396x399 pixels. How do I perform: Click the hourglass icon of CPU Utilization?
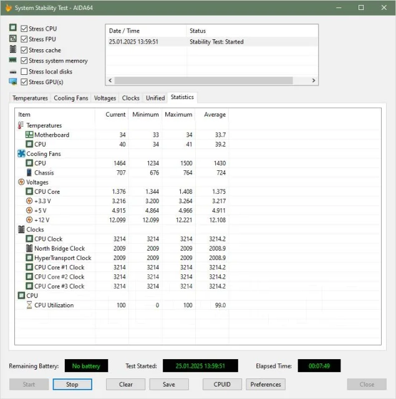click(x=29, y=305)
